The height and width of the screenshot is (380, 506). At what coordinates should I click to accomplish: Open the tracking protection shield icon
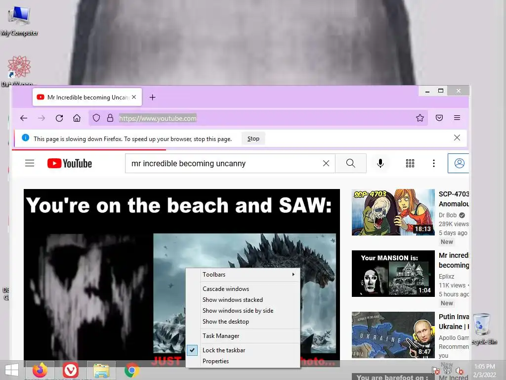(96, 118)
